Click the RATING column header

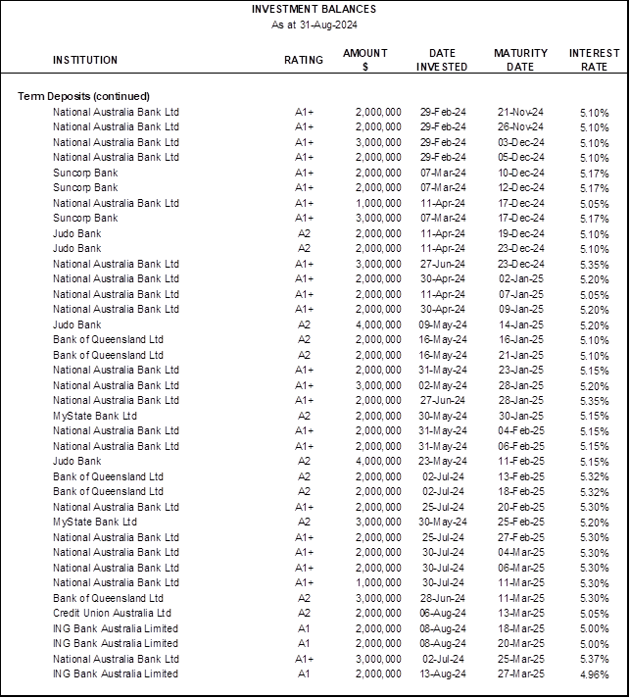304,60
